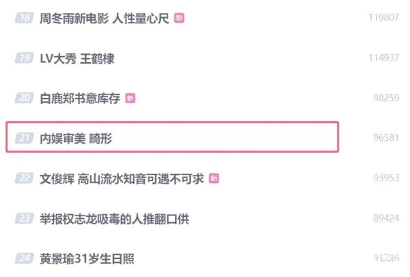410x277 pixels.
Task: Open topic 白鹿郑书意库存
Action: [x=80, y=98]
